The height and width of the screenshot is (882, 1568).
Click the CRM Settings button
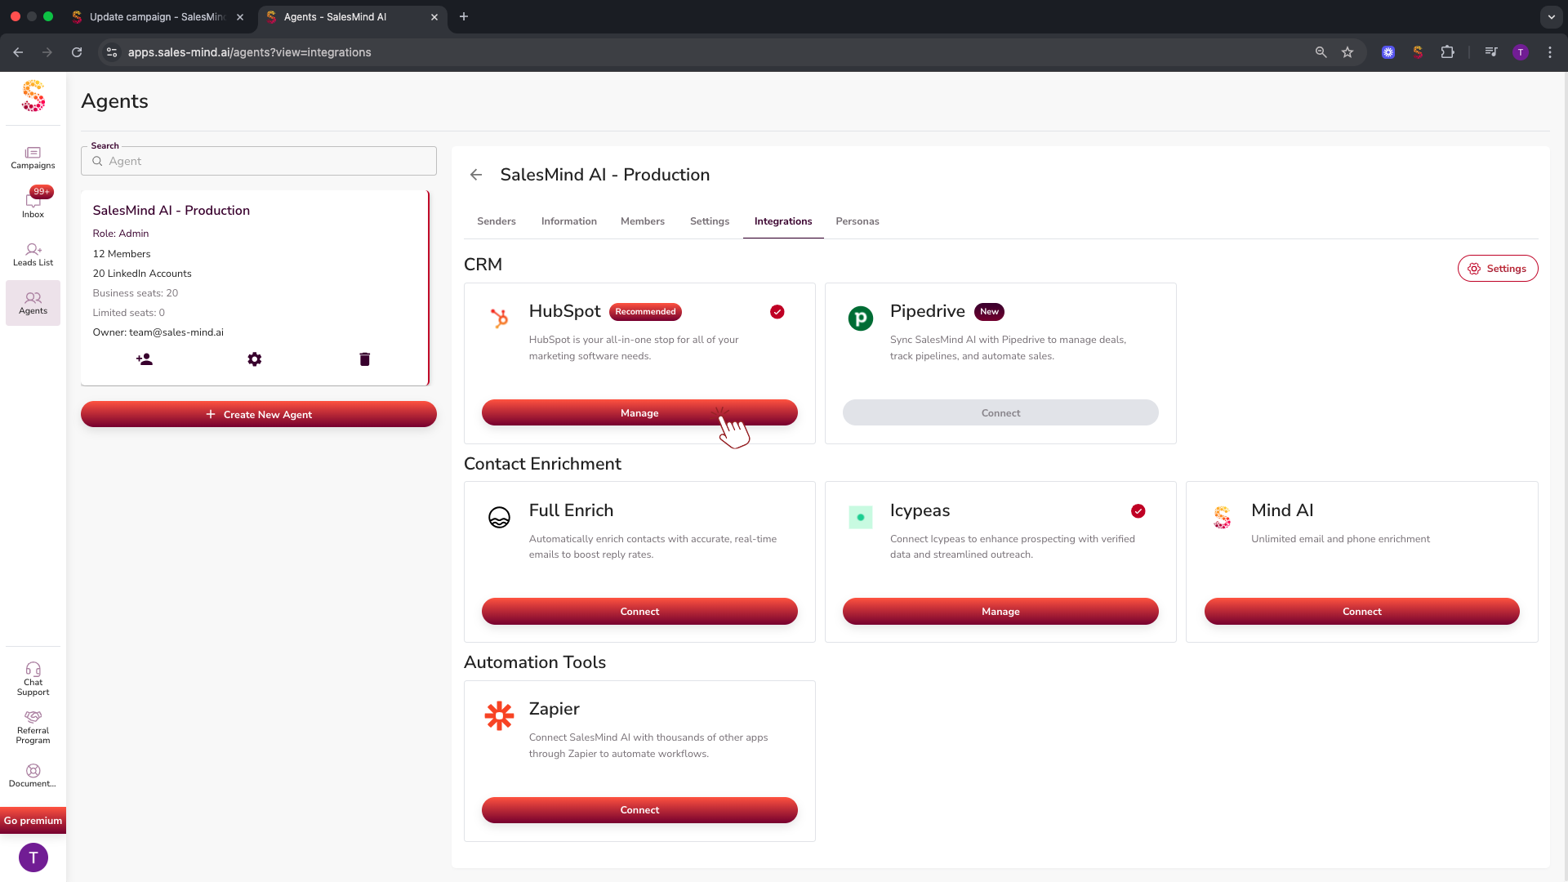(1497, 269)
